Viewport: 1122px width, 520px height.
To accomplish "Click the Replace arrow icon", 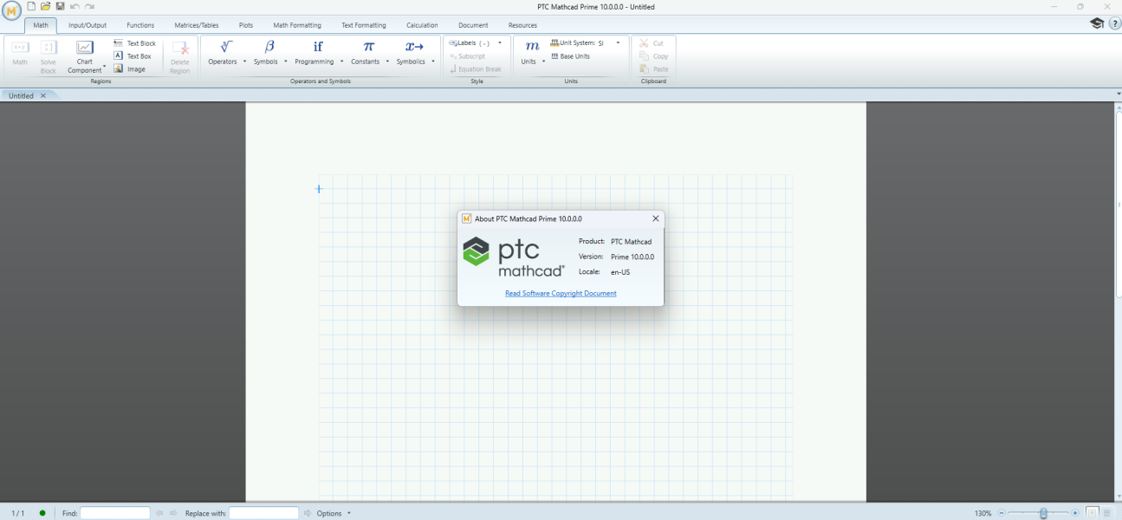I will point(307,513).
